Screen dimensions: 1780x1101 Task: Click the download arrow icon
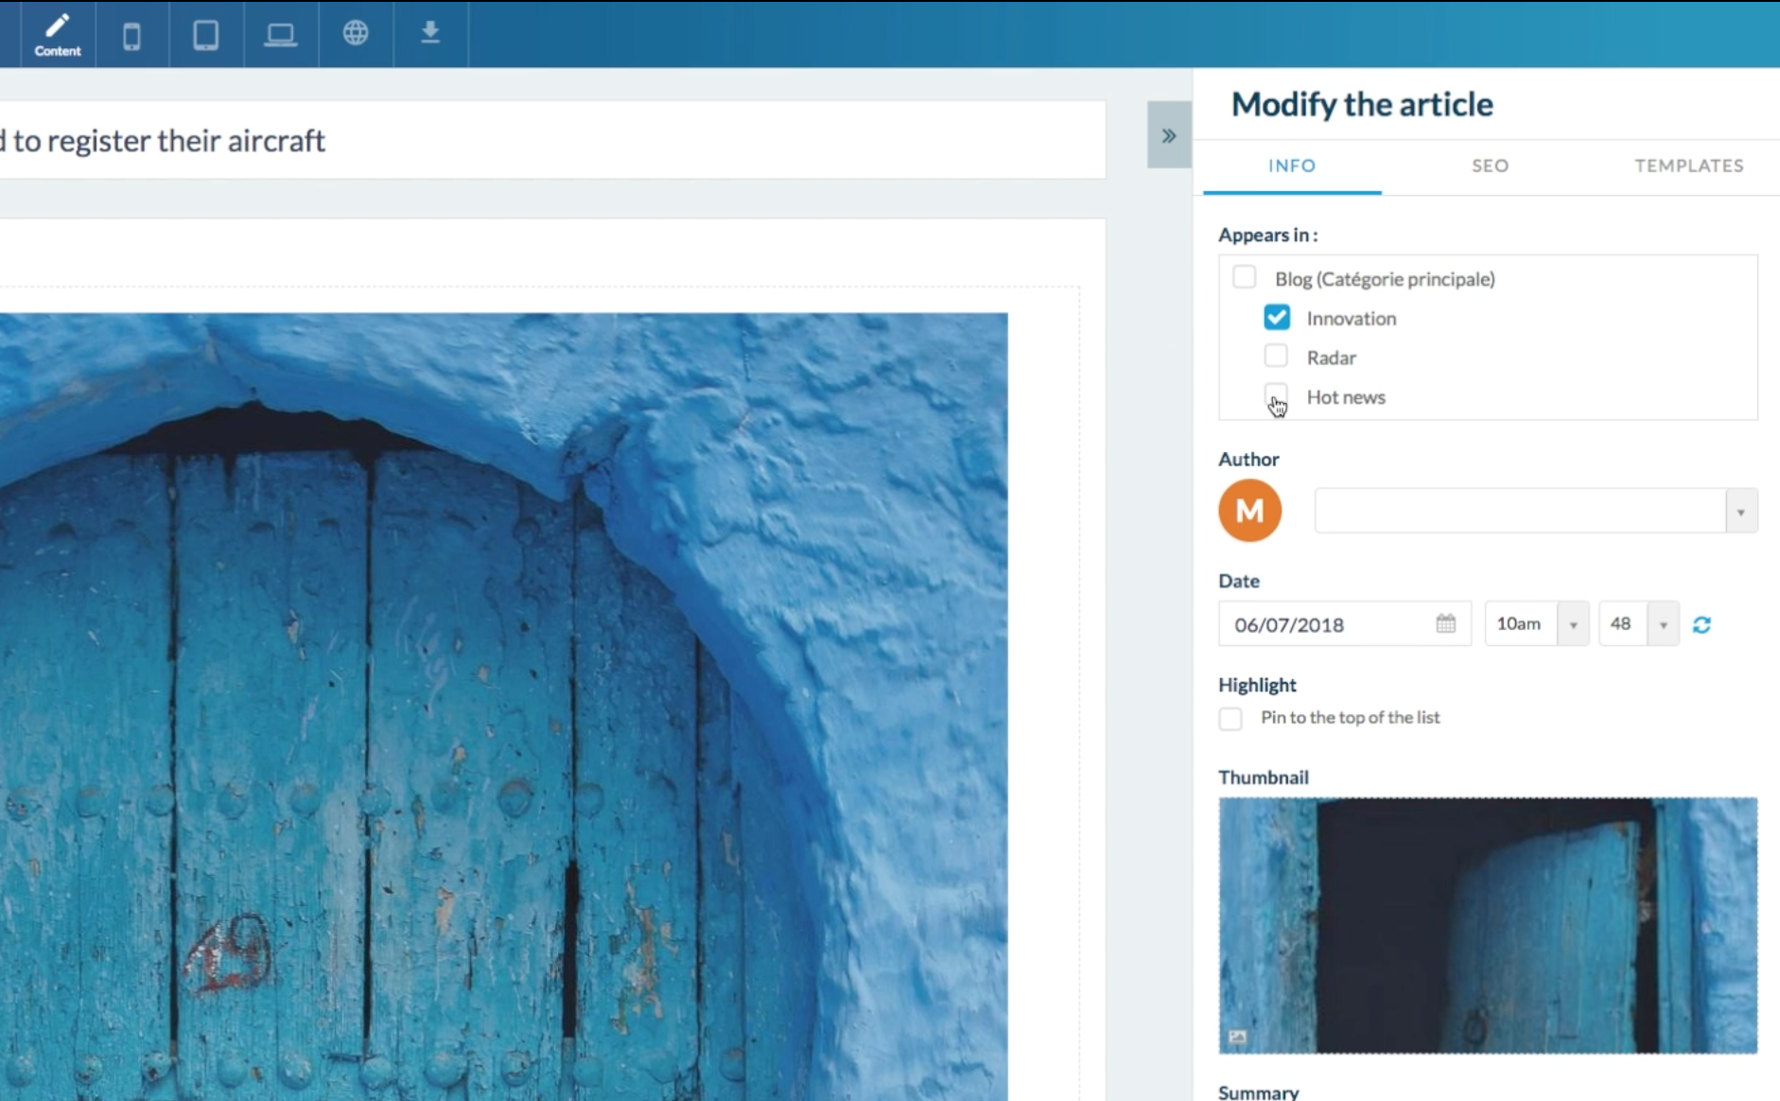click(430, 33)
